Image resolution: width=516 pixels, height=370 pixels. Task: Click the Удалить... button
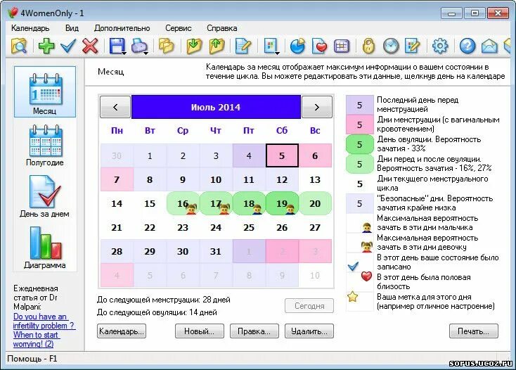[309, 331]
